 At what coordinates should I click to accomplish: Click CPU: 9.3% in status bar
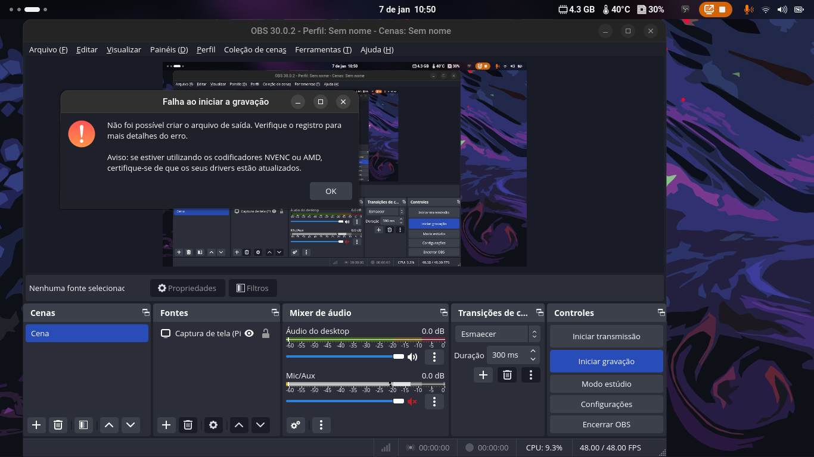pyautogui.click(x=544, y=447)
